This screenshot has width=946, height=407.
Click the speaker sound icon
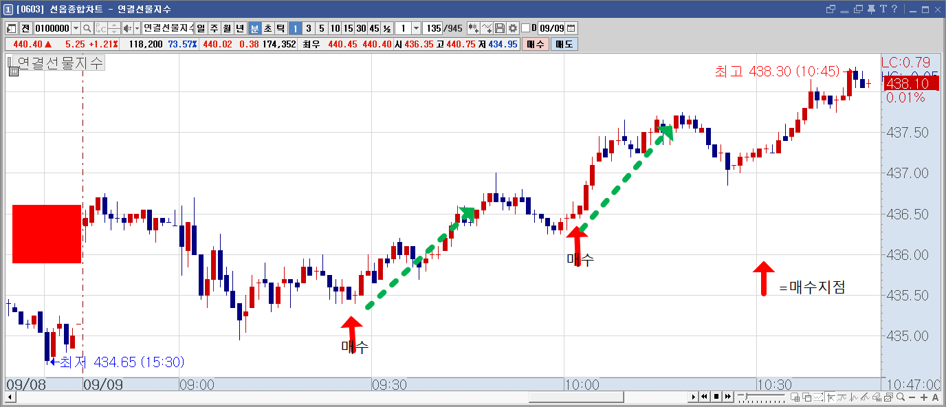coord(126,28)
